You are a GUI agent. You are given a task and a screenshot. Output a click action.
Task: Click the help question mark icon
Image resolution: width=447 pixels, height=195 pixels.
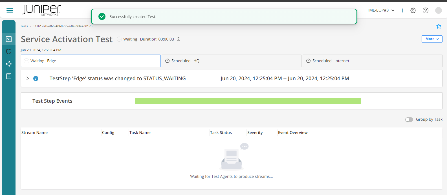[x=426, y=10]
